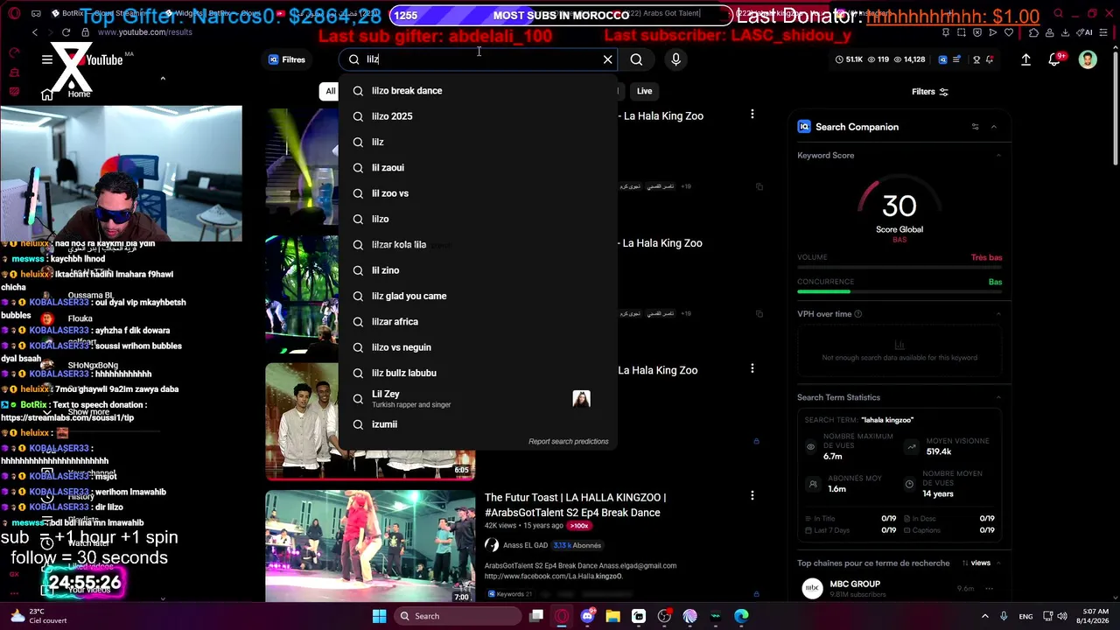Open the vidIQ Filtres button
Image resolution: width=1120 pixels, height=630 pixels.
click(x=287, y=59)
